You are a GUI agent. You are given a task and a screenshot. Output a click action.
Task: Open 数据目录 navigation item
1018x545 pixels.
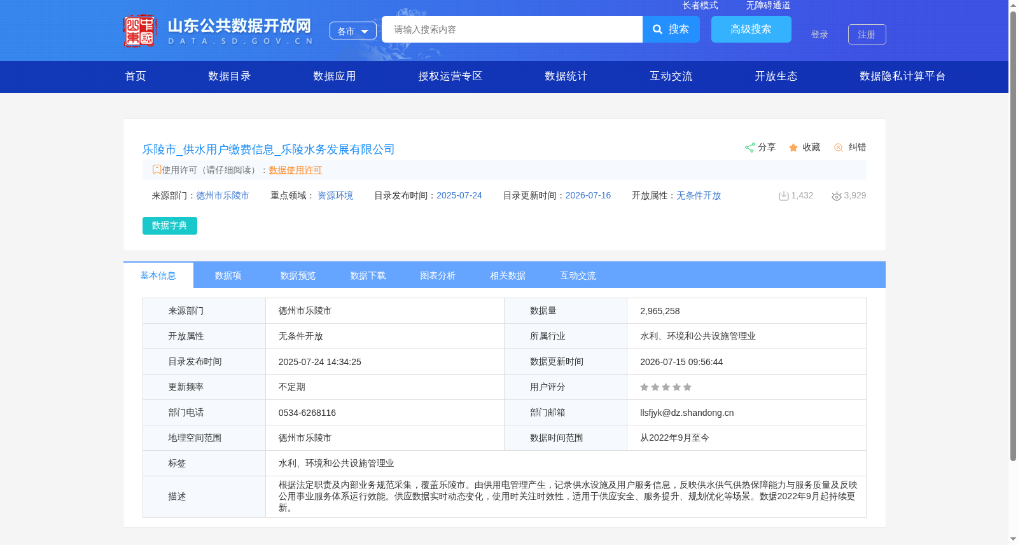pyautogui.click(x=230, y=76)
